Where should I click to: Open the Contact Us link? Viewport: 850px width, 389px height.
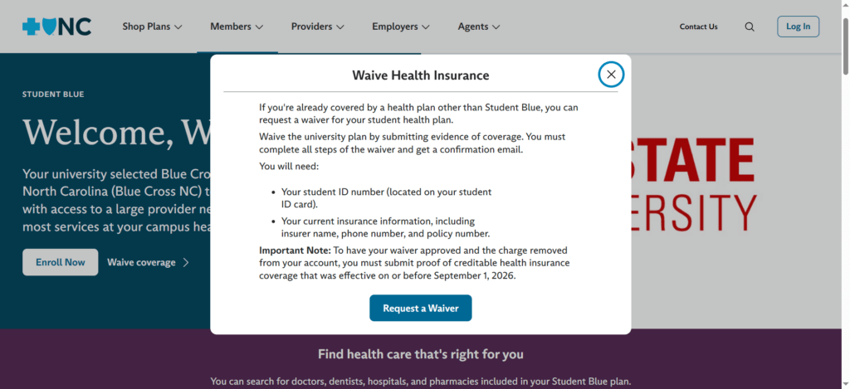[698, 27]
